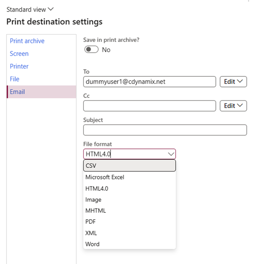Screen dimensions: 253x264
Task: Switch to the Screen destination tab
Action: click(x=19, y=54)
